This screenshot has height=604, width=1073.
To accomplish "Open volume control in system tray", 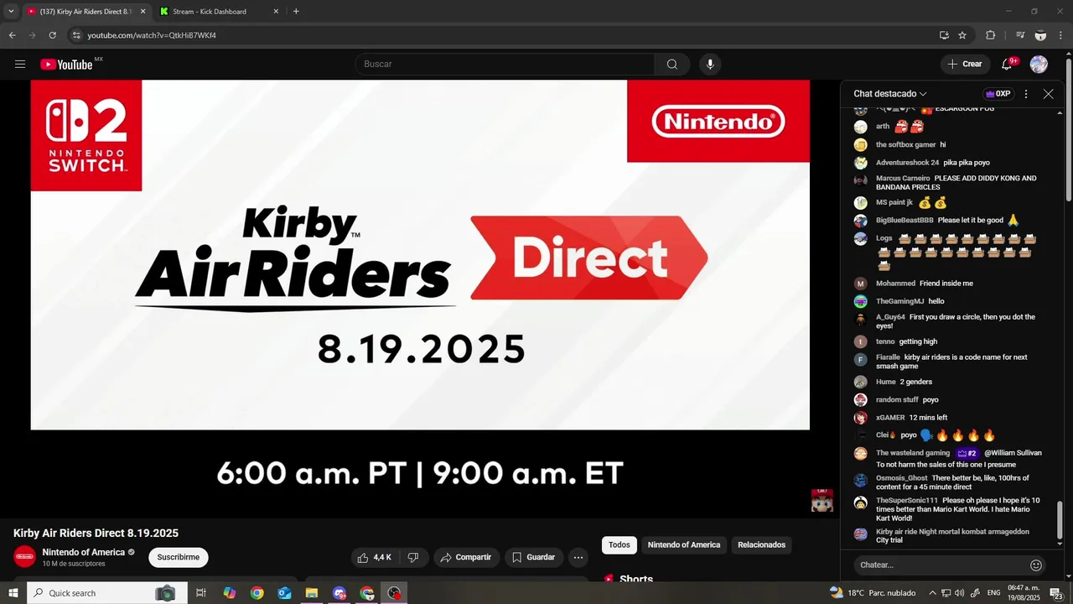I will [959, 593].
